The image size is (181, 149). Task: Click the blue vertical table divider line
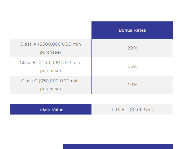91,66
